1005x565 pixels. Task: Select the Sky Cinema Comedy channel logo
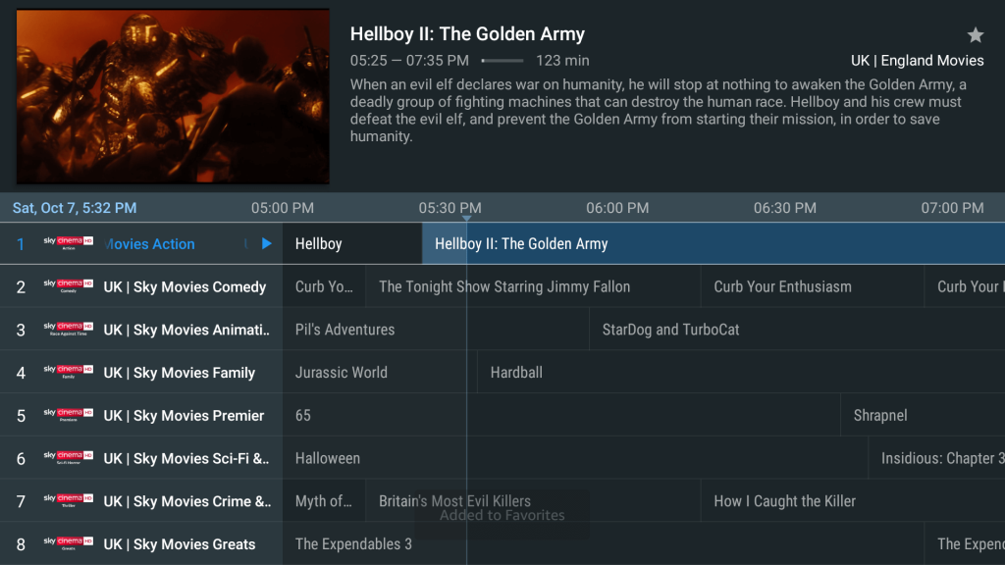69,286
